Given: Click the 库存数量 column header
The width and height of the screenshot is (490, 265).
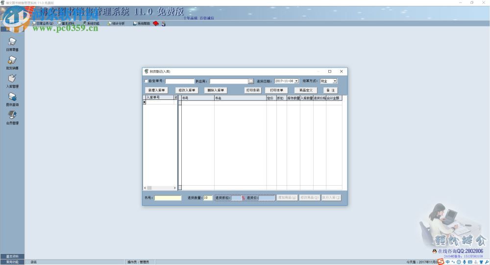Looking at the screenshot, I should tap(294, 98).
